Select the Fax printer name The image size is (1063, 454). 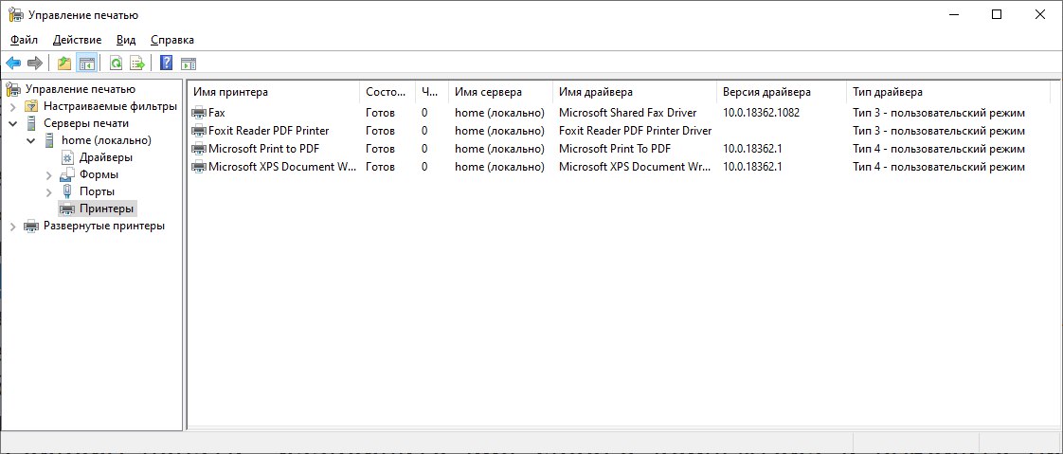[216, 113]
